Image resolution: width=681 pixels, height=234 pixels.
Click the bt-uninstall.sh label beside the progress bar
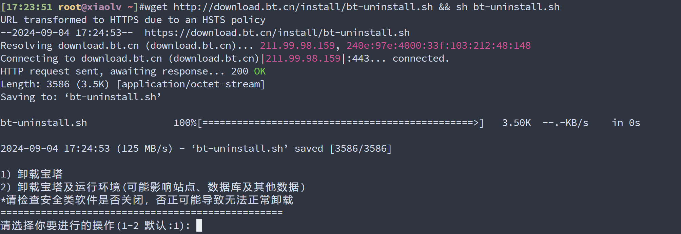(44, 123)
